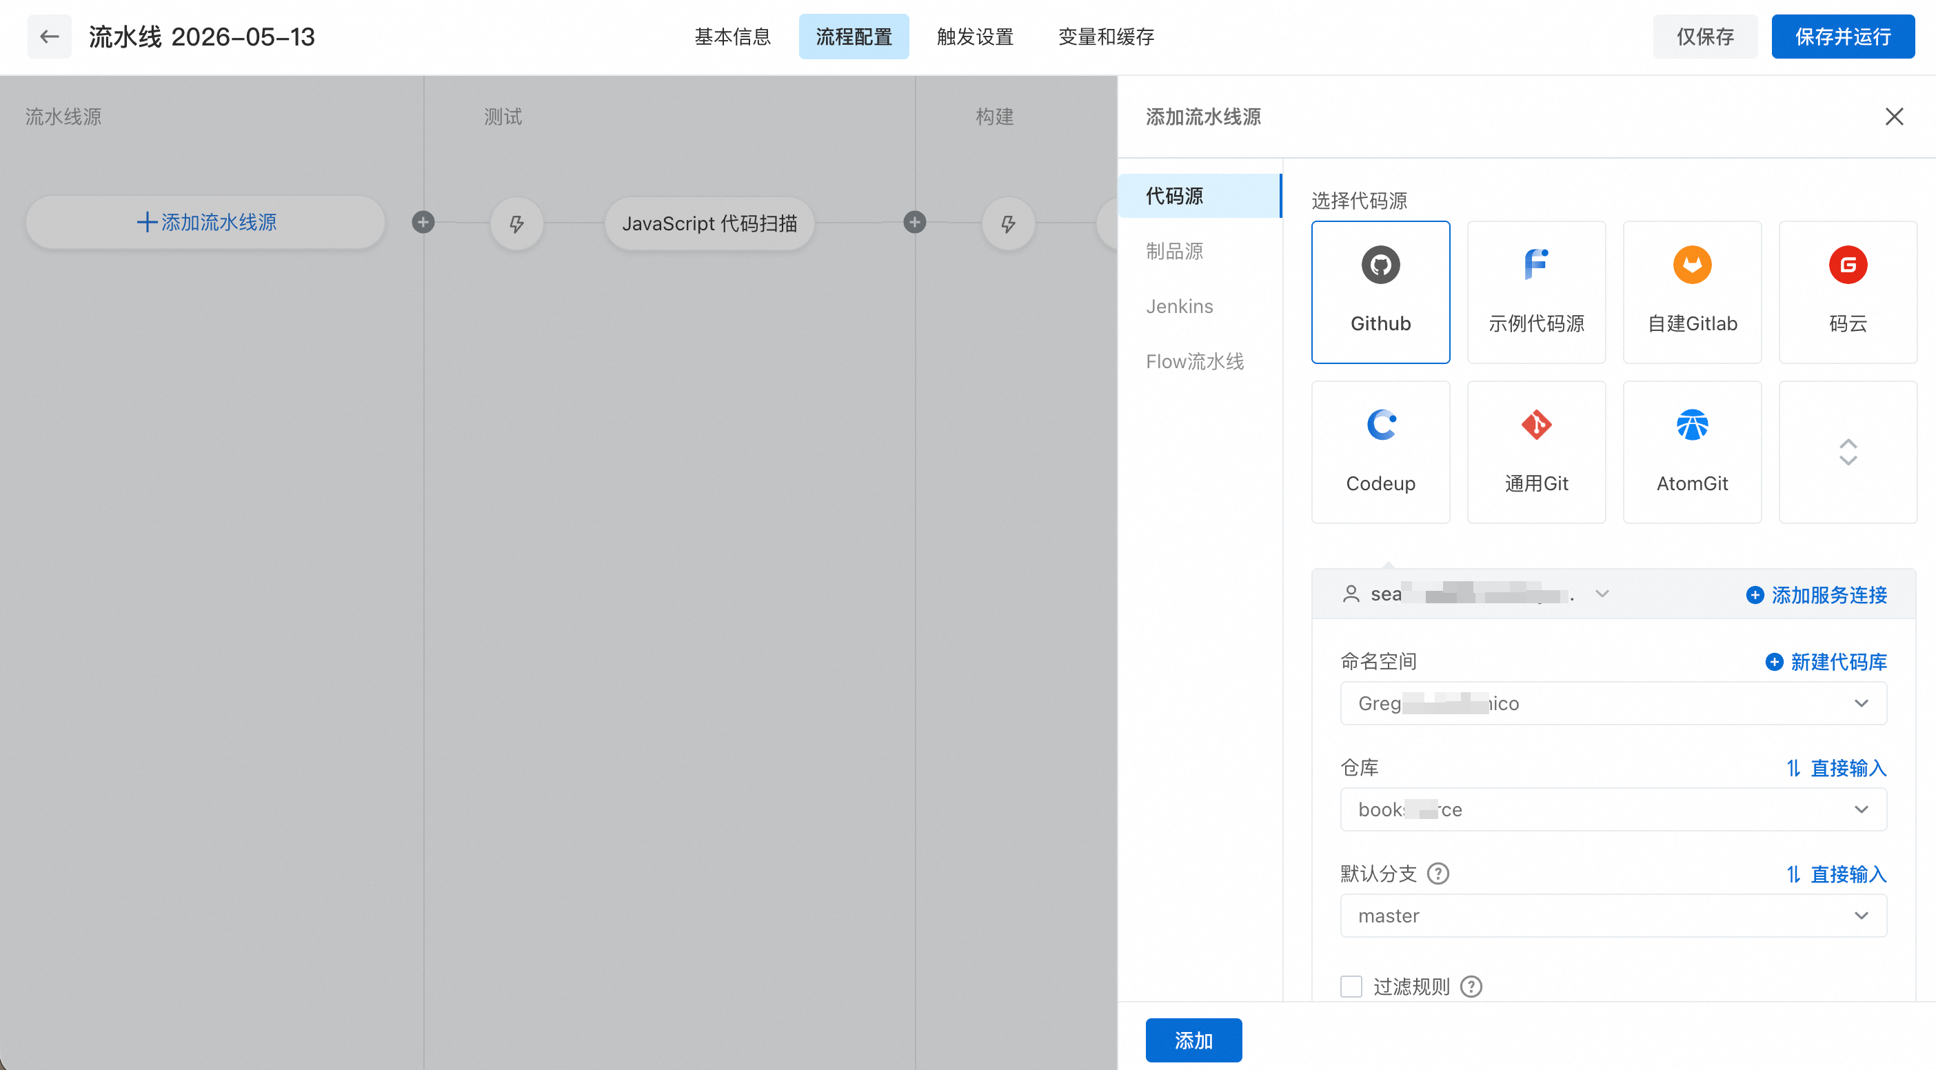Click the blue 添加 button
Image resolution: width=1936 pixels, height=1070 pixels.
click(1193, 1040)
